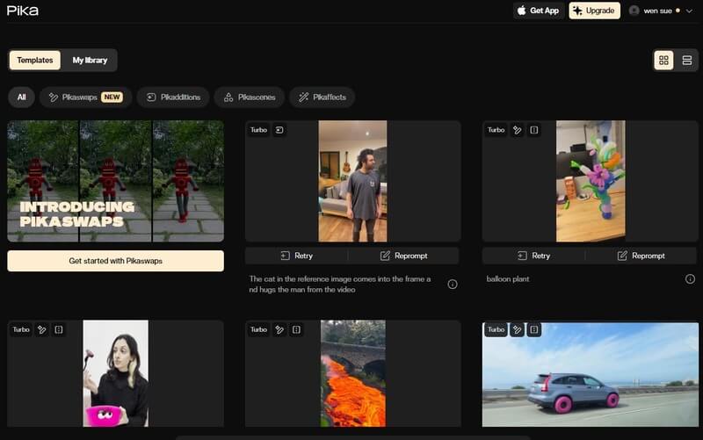The width and height of the screenshot is (703, 440).
Task: Select the All filter chip
Action: (x=21, y=97)
